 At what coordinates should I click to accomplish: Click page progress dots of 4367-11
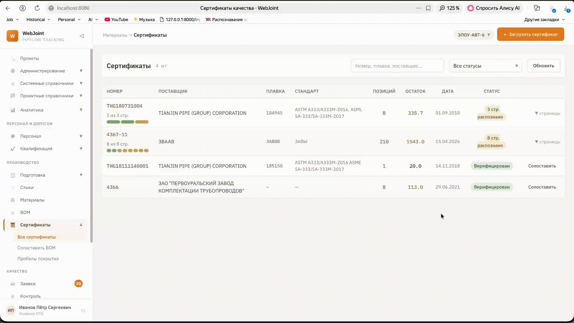[x=127, y=150]
